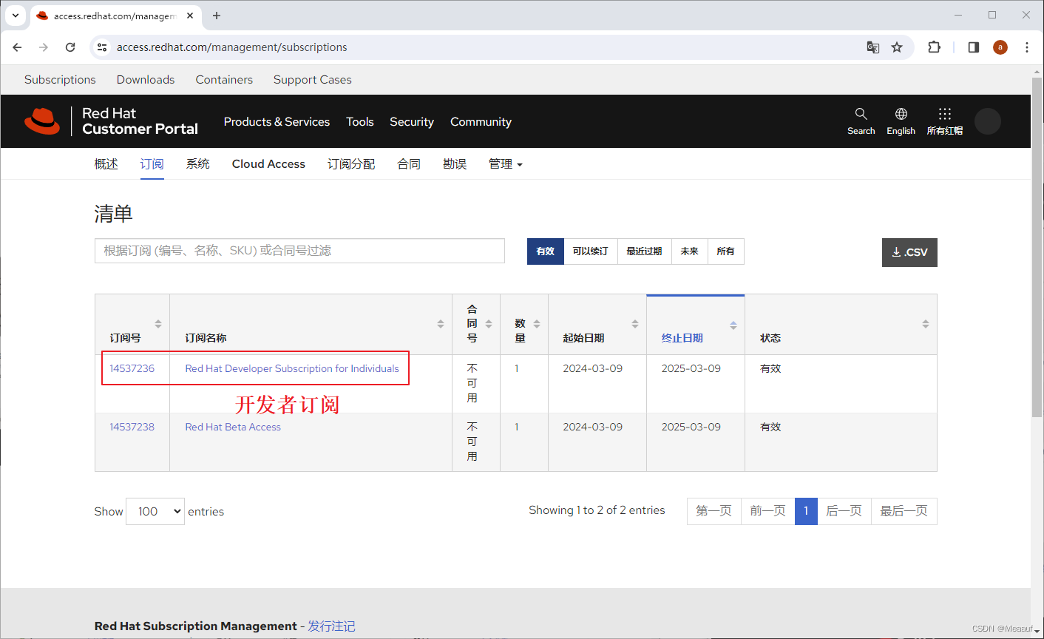Open the 订阅分配 tab

pyautogui.click(x=351, y=164)
